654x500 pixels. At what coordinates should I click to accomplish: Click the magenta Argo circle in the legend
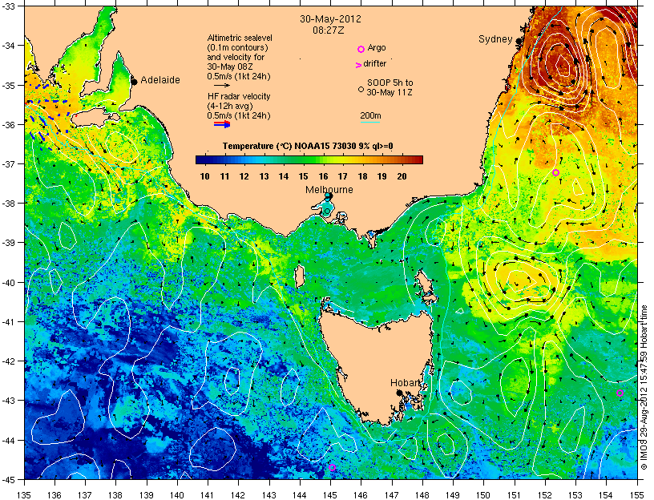361,49
